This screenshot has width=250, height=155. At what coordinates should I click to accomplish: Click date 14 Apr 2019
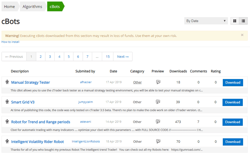coord(113,122)
